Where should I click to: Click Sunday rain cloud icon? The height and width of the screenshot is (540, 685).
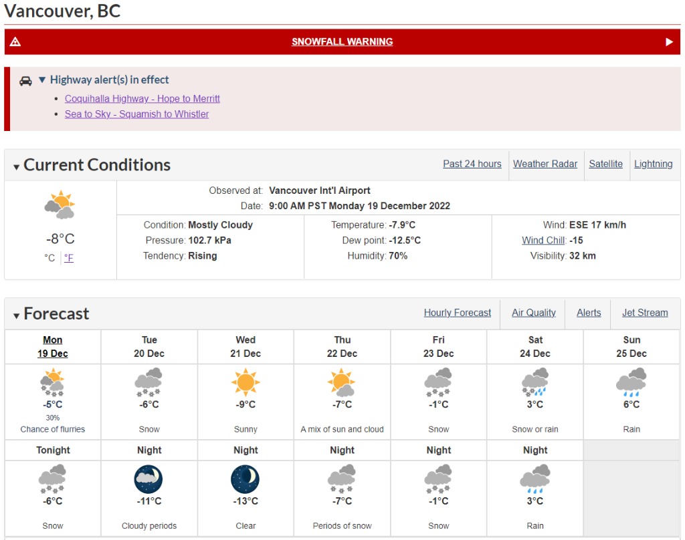tap(631, 382)
